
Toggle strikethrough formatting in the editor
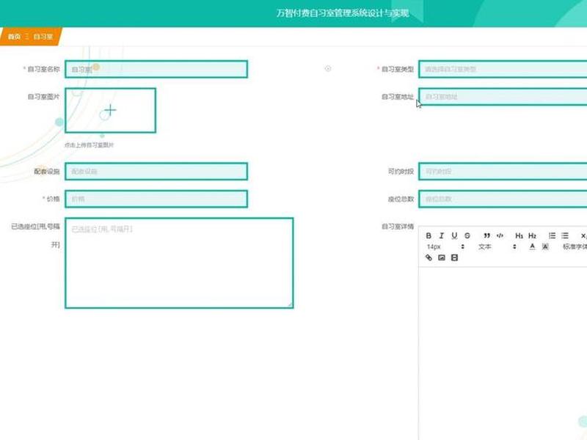467,235
